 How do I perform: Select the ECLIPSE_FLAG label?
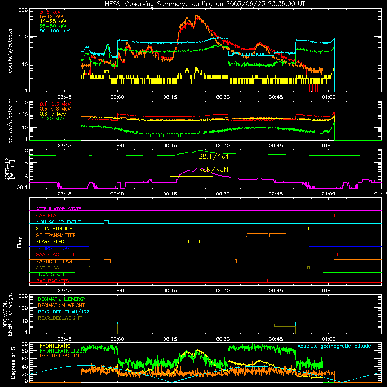53,248
